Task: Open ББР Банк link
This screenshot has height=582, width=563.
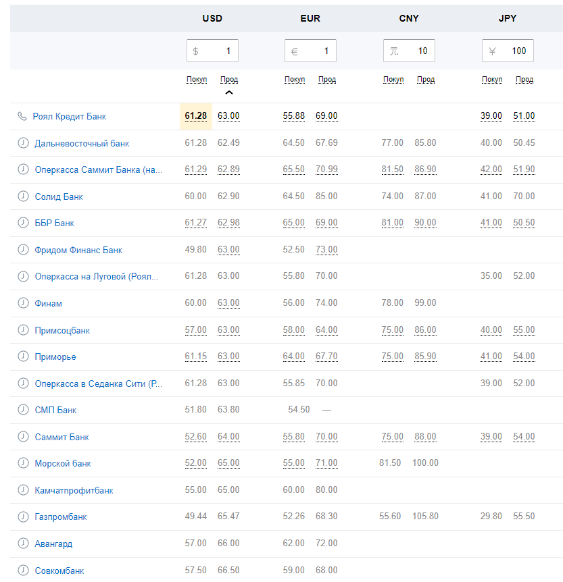Action: tap(54, 223)
